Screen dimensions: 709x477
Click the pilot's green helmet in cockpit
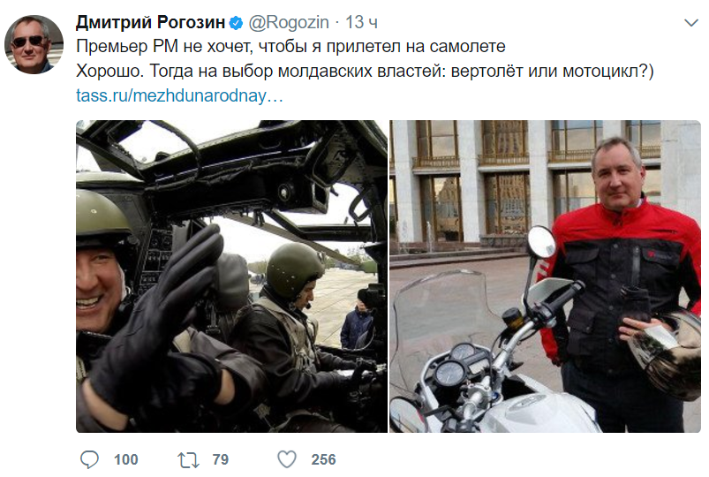pos(293,270)
